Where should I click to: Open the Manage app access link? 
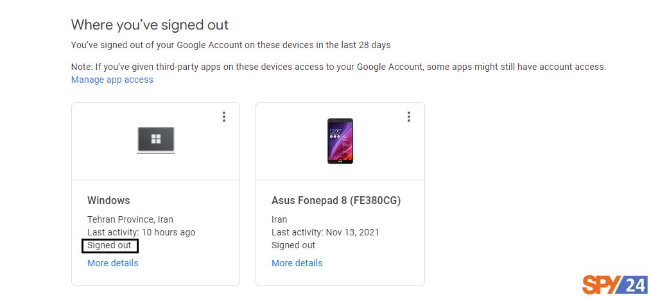[x=112, y=80]
